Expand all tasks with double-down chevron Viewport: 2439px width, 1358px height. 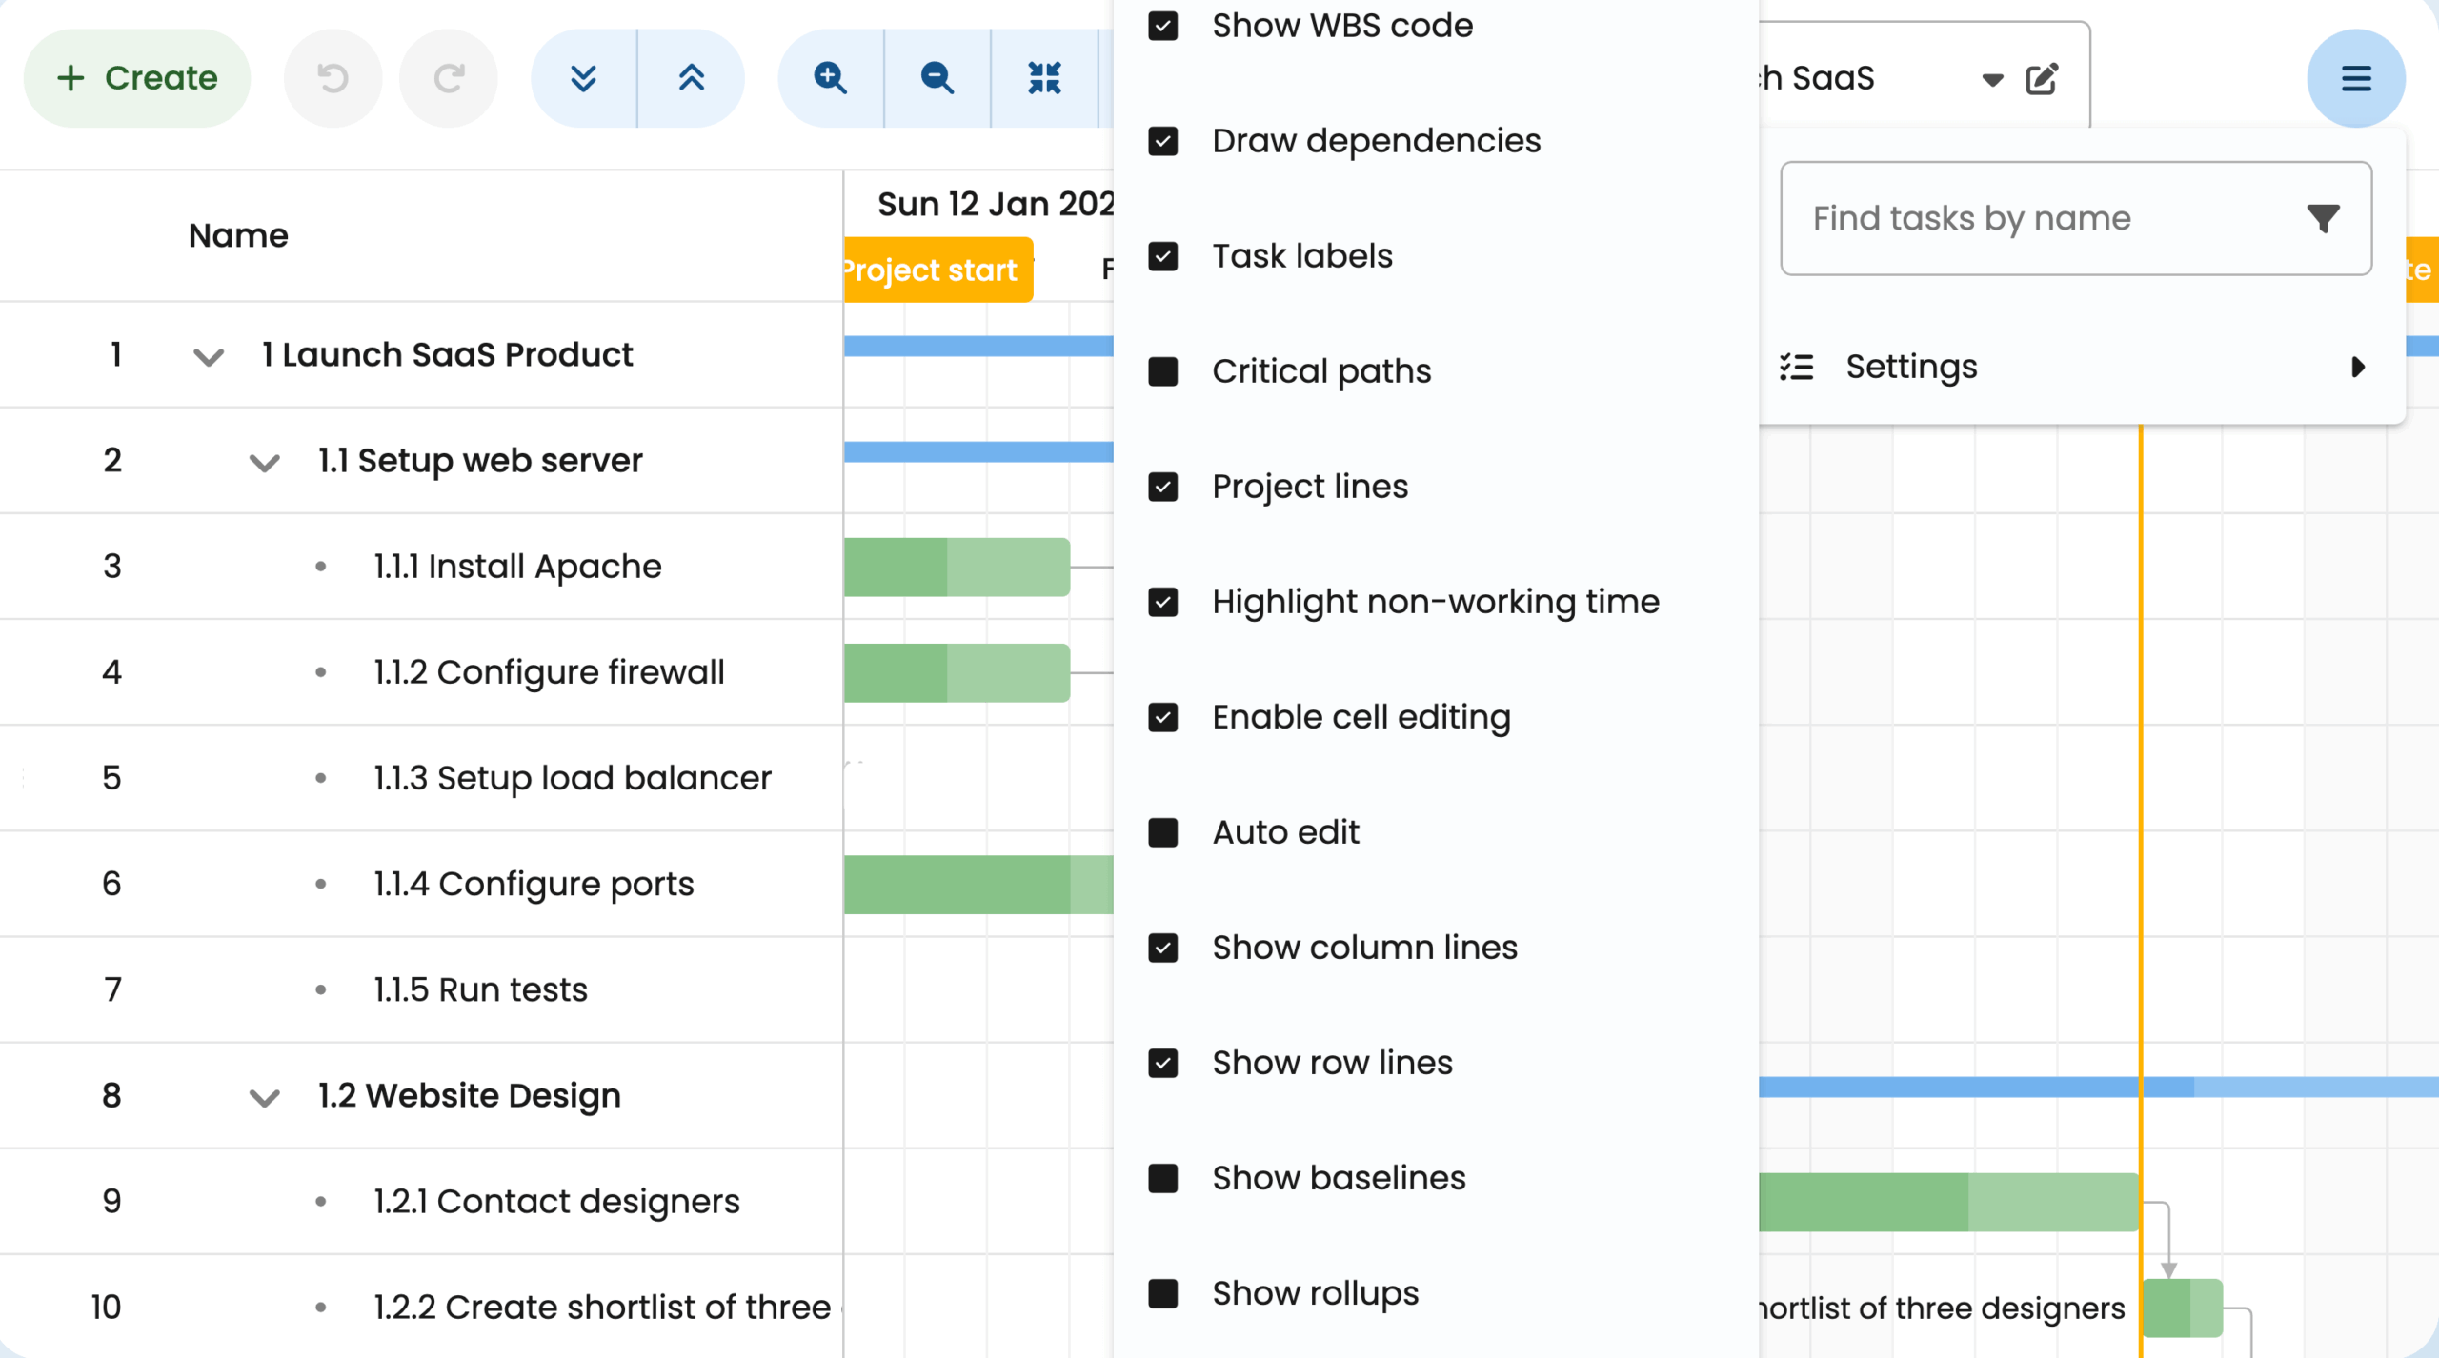coord(584,77)
